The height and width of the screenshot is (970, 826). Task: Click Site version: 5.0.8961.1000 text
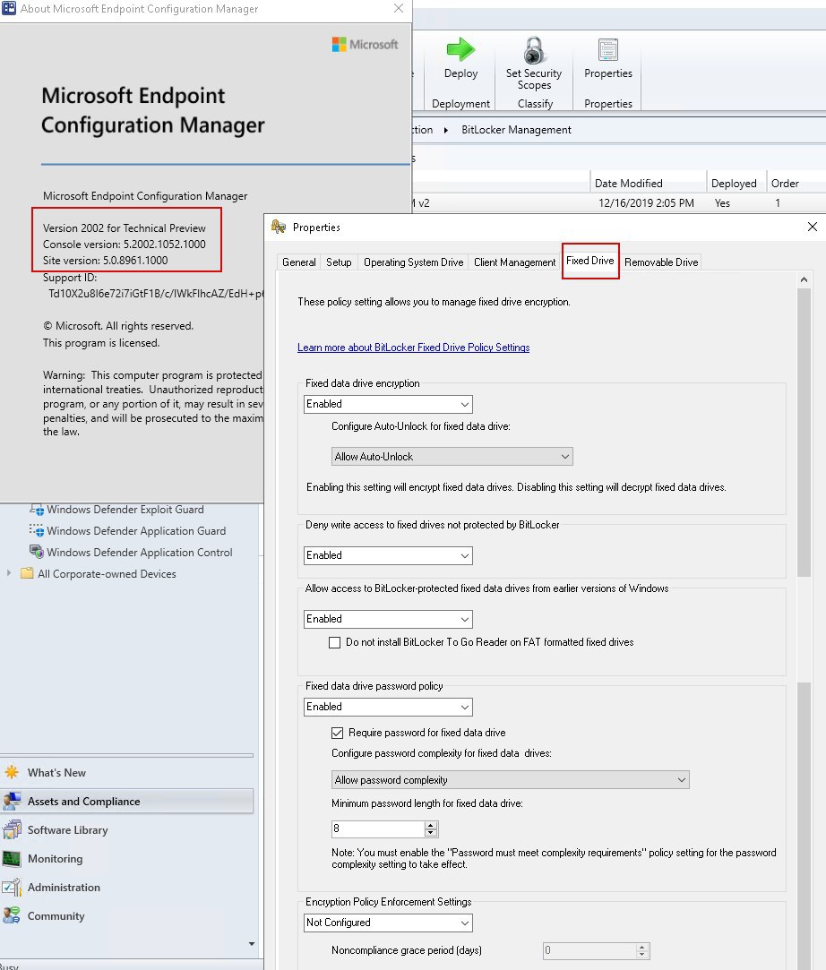point(105,261)
